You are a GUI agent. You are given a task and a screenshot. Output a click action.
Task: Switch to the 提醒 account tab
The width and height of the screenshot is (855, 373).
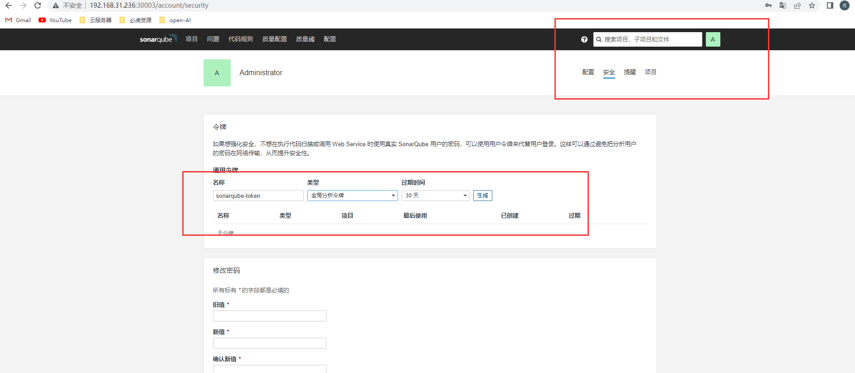tap(630, 72)
